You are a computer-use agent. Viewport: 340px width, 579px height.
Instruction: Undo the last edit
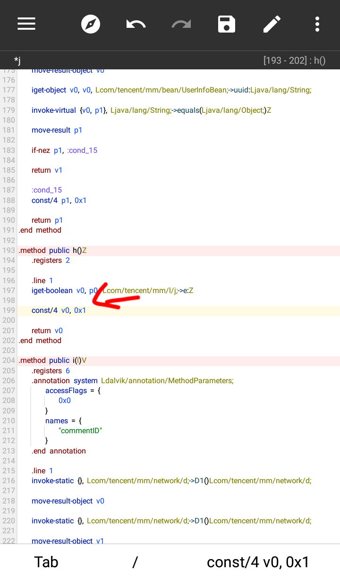coord(136,24)
